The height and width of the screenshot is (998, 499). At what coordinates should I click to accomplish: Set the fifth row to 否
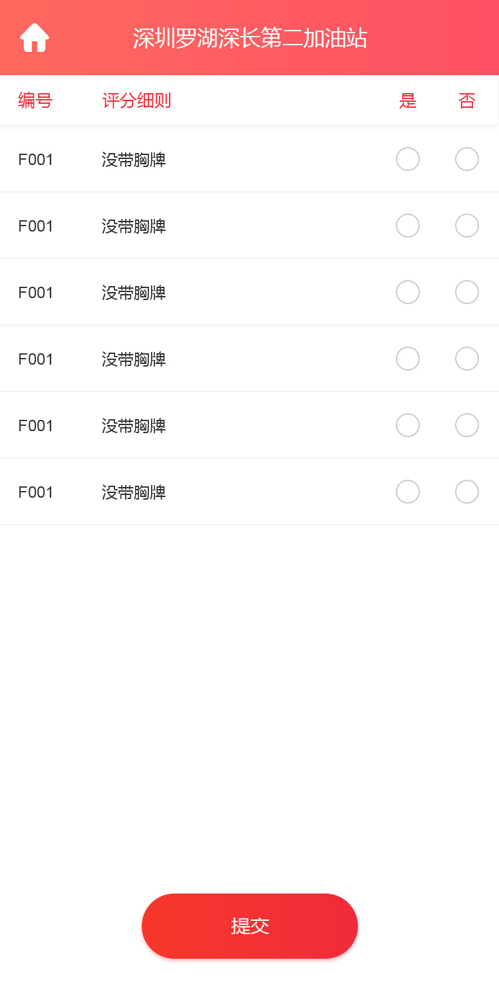click(467, 425)
